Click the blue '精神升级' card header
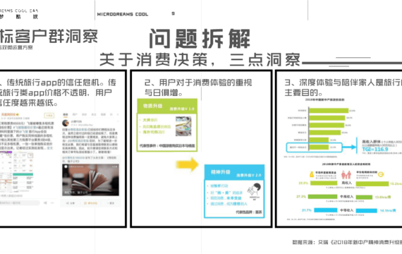 pos(234,172)
